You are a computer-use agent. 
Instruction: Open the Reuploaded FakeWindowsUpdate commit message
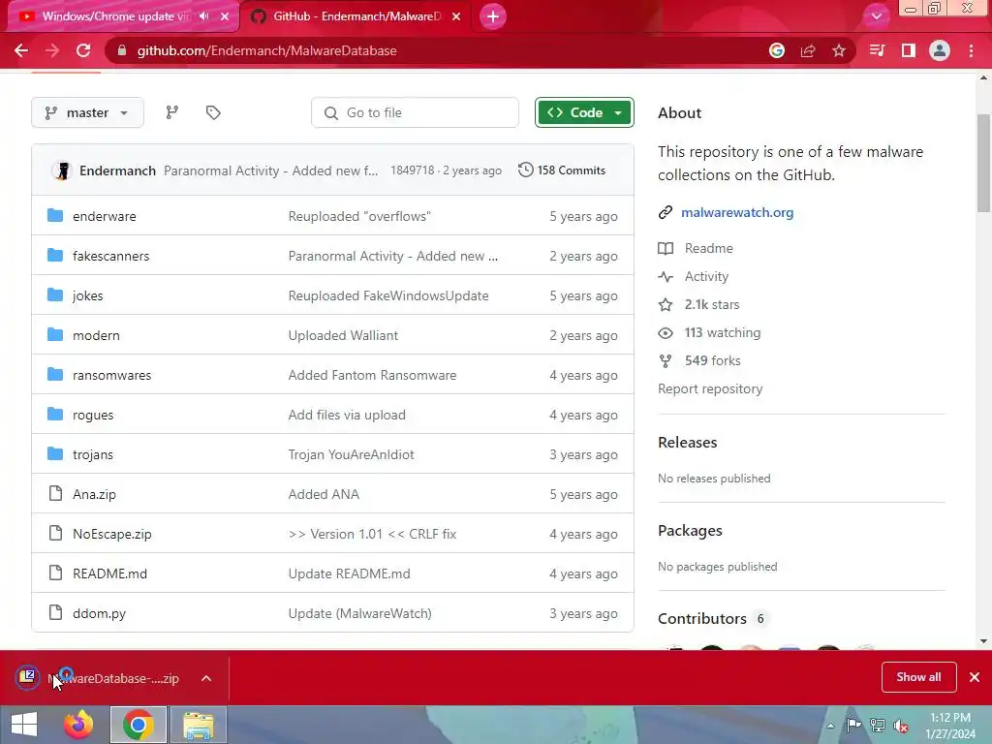point(388,296)
